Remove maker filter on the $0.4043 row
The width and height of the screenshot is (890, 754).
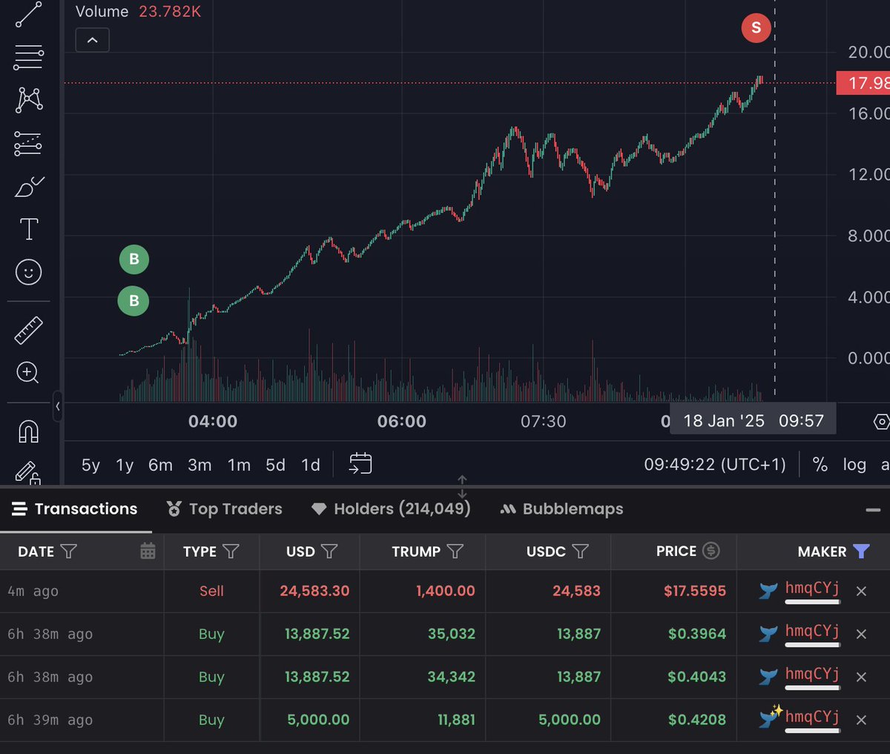[861, 678]
